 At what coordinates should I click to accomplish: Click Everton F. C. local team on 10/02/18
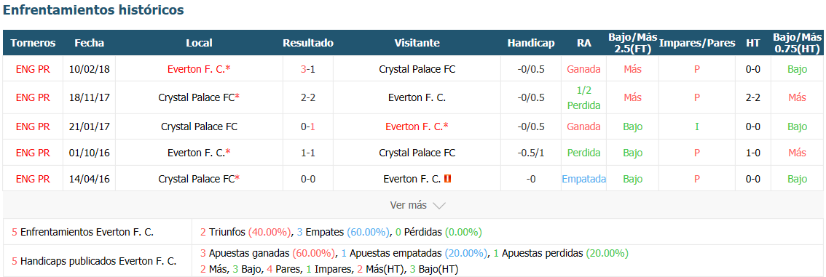click(199, 69)
